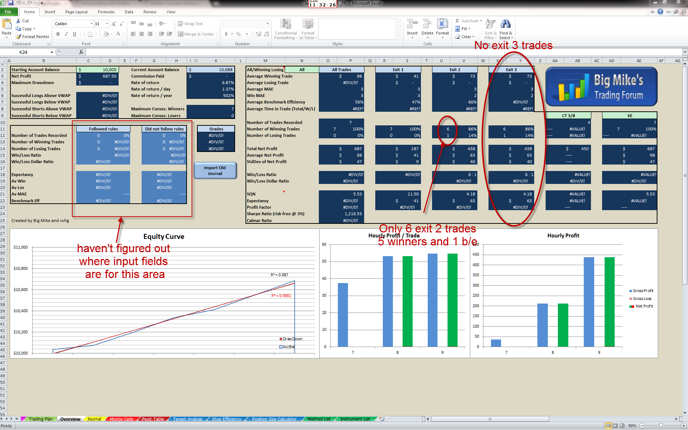Switch to the Page Layout ribbon tab
688x430 pixels.
77,12
